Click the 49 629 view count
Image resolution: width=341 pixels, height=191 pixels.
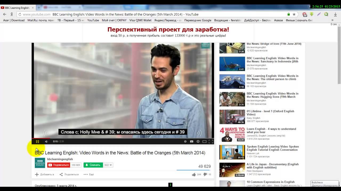pos(204,166)
